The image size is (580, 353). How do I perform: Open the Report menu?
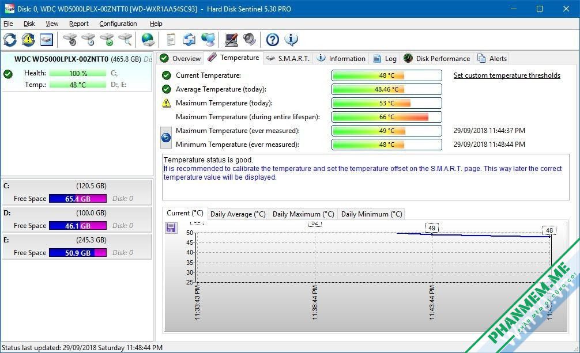[79, 24]
